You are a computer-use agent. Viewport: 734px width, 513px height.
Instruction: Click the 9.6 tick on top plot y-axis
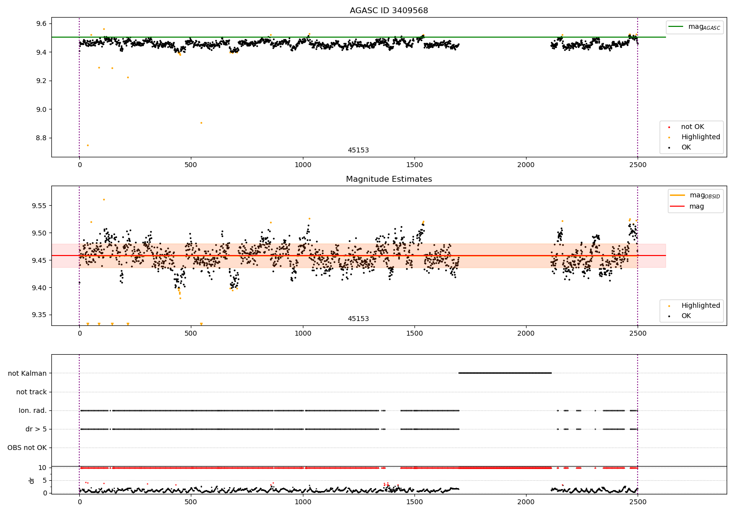41,23
